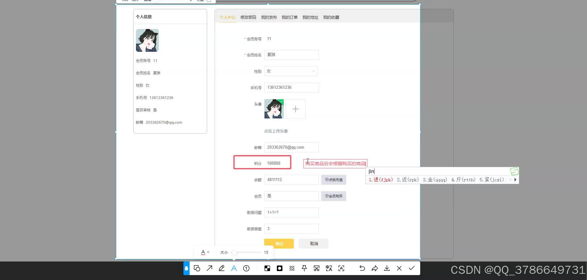The height and width of the screenshot is (280, 587).
Task: Click the 点我充值 recharge button
Action: [334, 179]
